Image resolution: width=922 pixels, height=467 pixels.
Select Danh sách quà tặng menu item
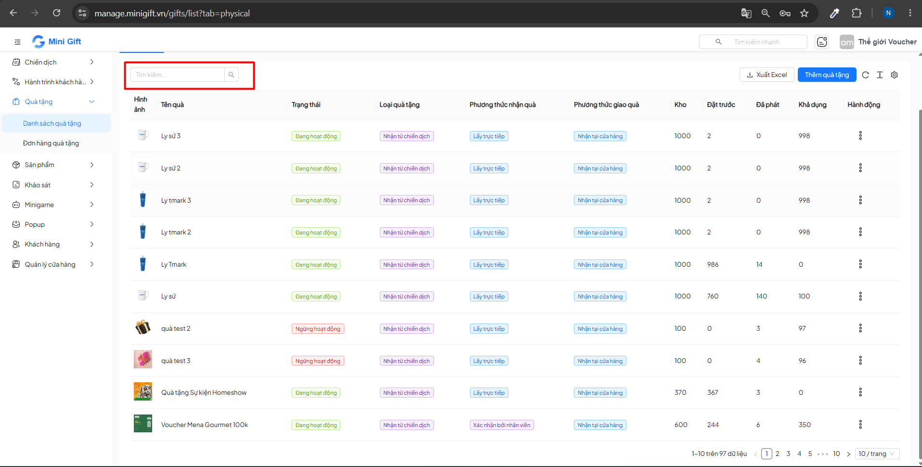(x=56, y=123)
